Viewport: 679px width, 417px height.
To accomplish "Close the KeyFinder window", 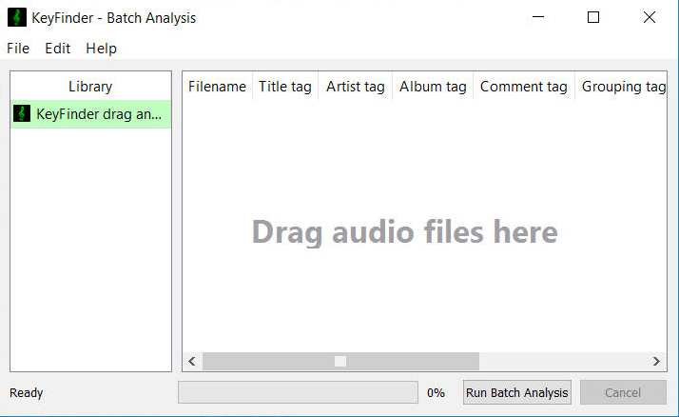I will (650, 17).
